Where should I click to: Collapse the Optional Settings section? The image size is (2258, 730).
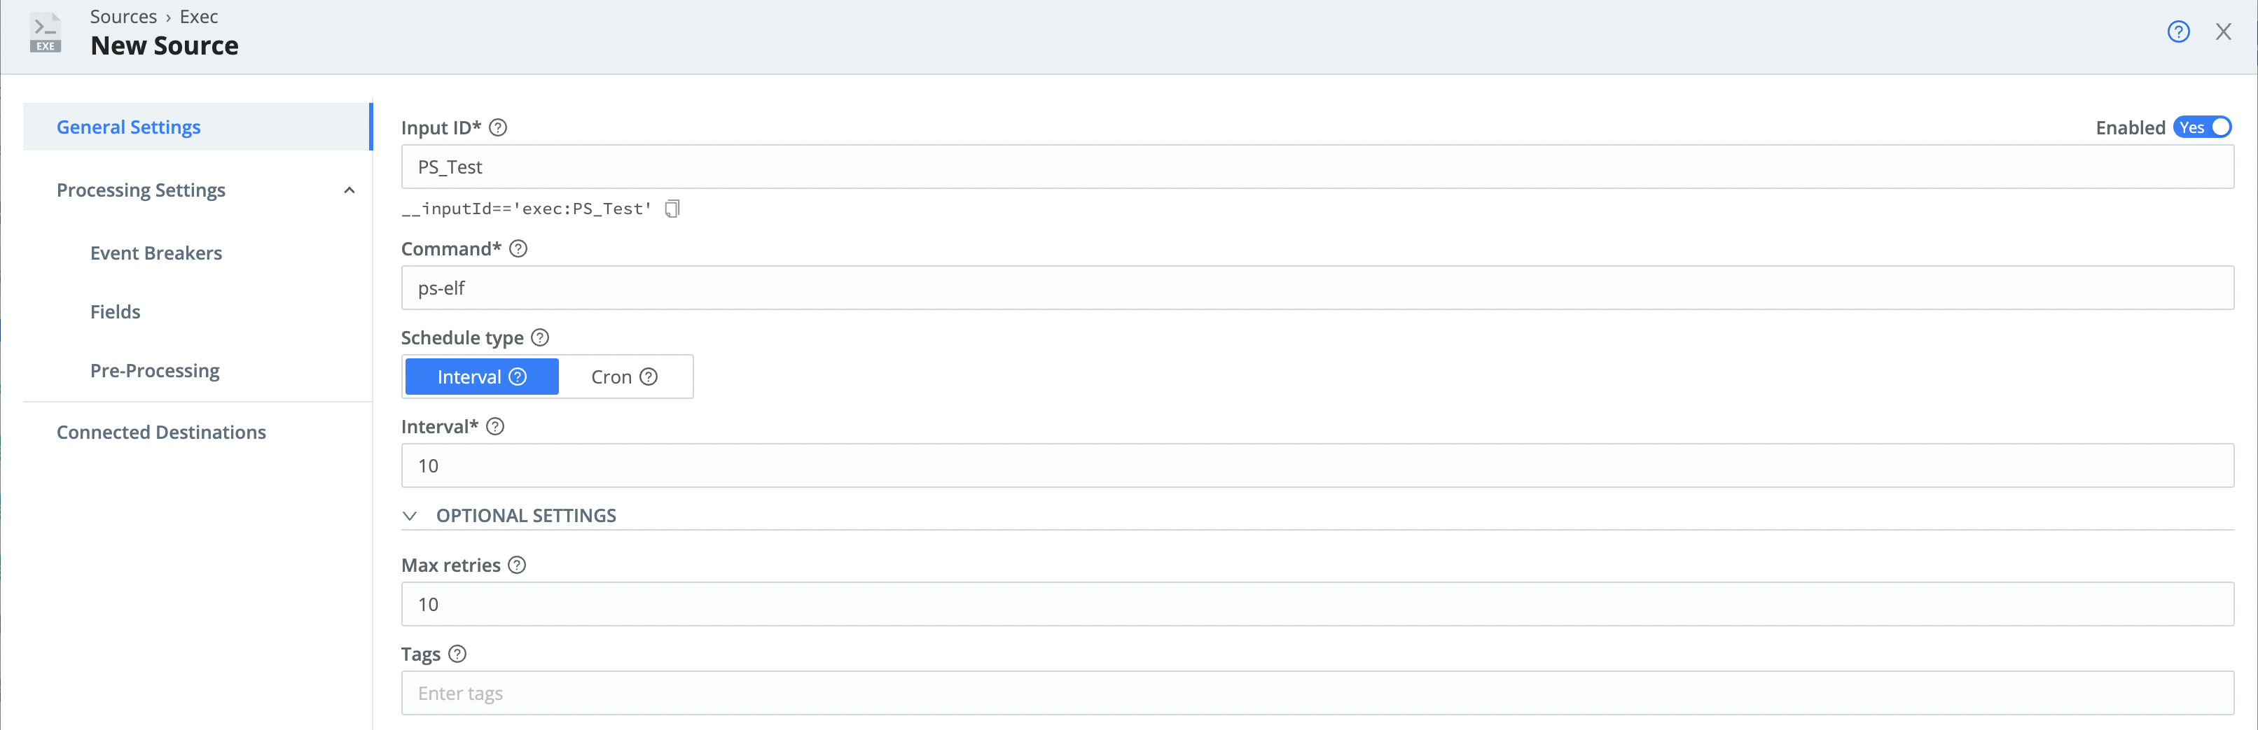pos(409,515)
